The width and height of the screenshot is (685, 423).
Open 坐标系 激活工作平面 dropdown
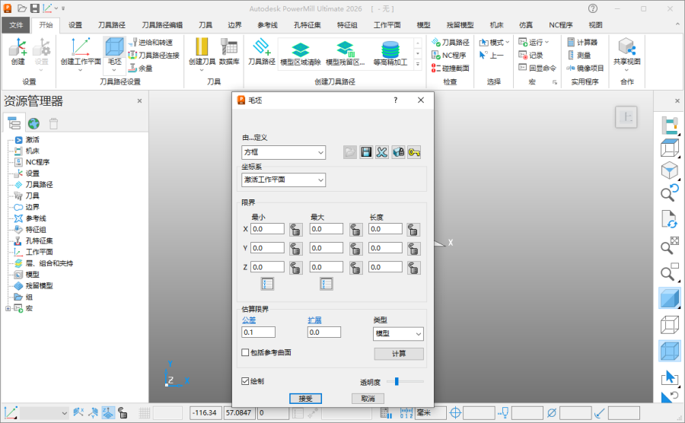284,180
